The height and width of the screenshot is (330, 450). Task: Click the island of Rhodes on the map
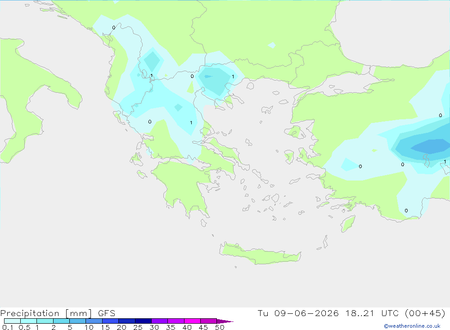click(348, 224)
